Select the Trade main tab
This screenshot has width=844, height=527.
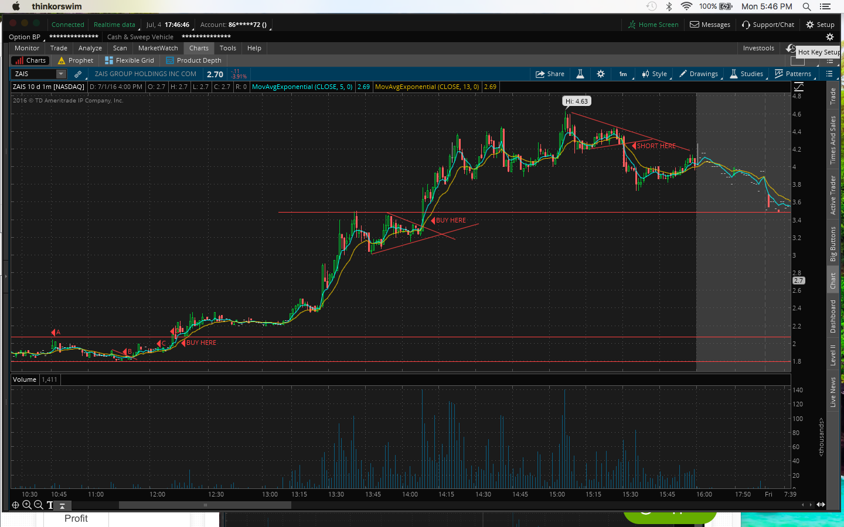tap(59, 48)
